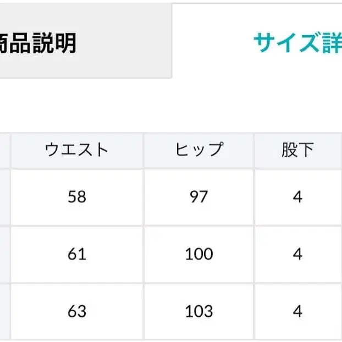Click the ヒップ column header

(198, 150)
